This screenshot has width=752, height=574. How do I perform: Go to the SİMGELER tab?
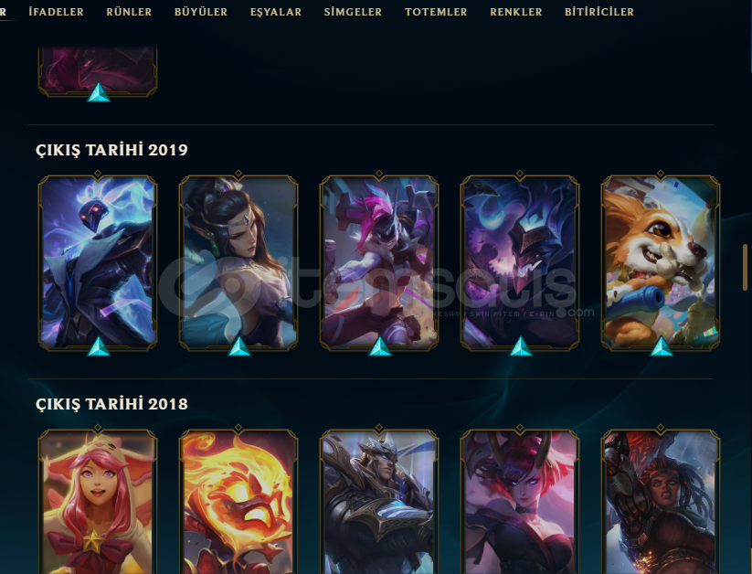[x=353, y=12]
